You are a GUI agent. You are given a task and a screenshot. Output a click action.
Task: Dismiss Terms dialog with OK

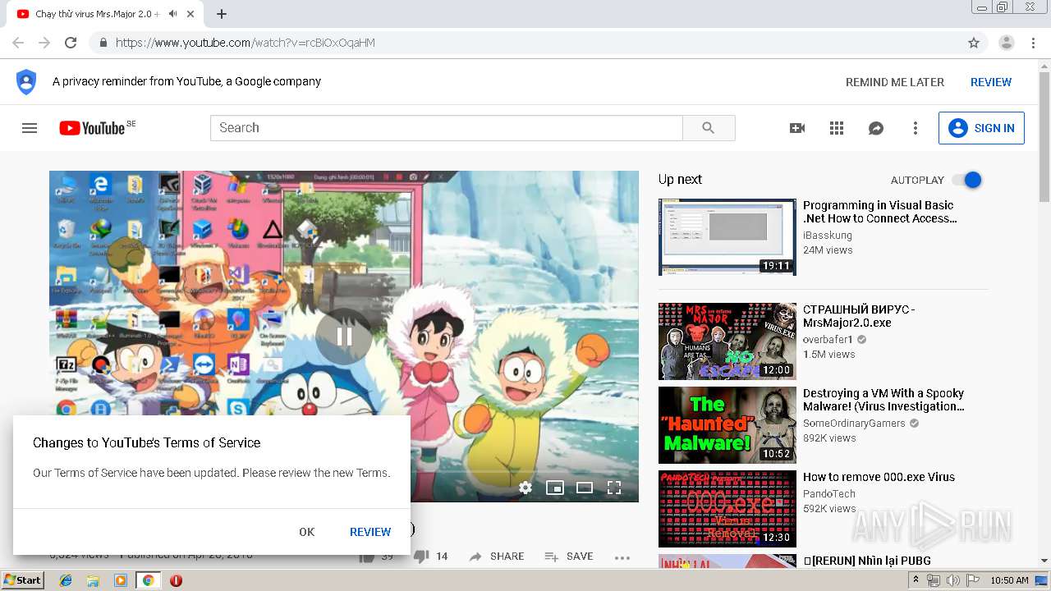[x=307, y=532]
